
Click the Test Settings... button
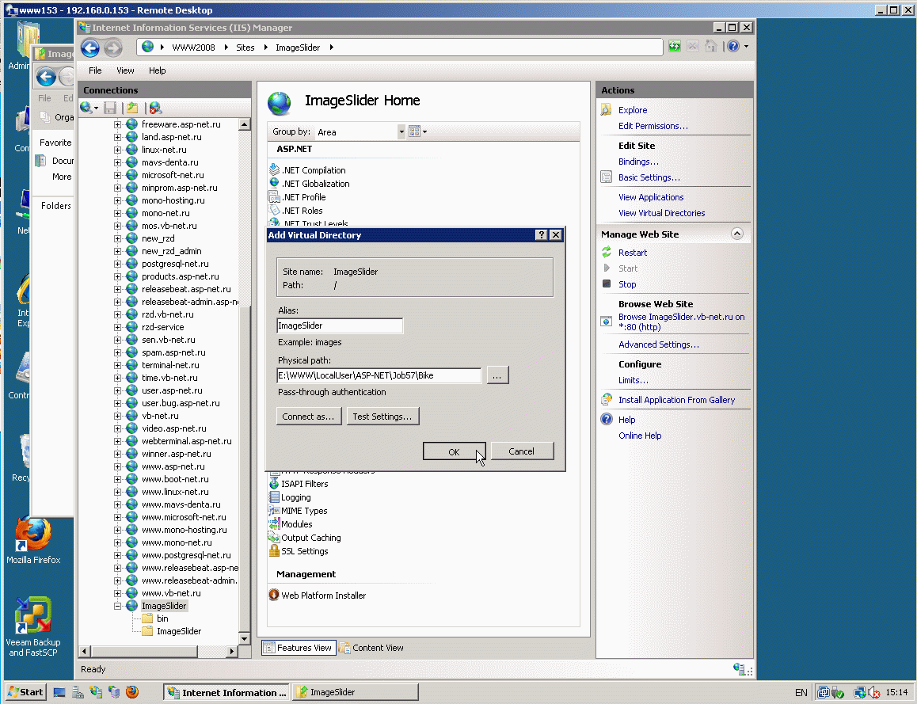(x=382, y=417)
